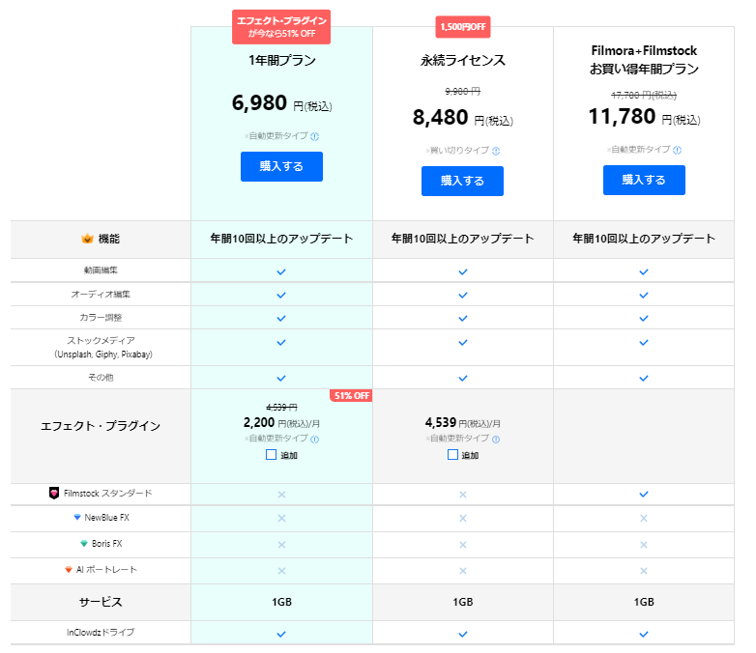Click InClowdzドライブ checkmark in 永続ライセンス column
Screen dimensions: 756x653
[463, 635]
